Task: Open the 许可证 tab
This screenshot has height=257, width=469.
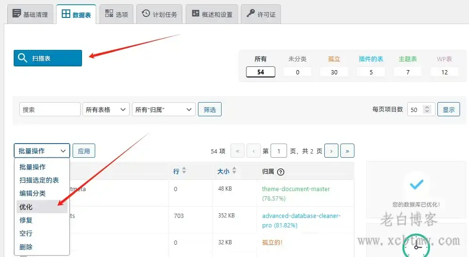Action: (x=261, y=14)
